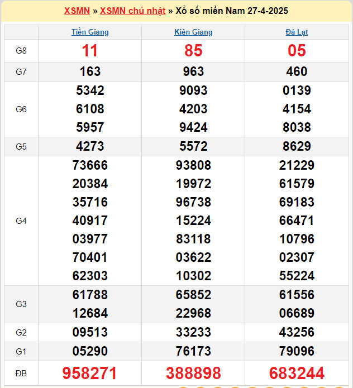The width and height of the screenshot is (353, 388).
Task: Select the G3 number 06689
Action: [297, 313]
